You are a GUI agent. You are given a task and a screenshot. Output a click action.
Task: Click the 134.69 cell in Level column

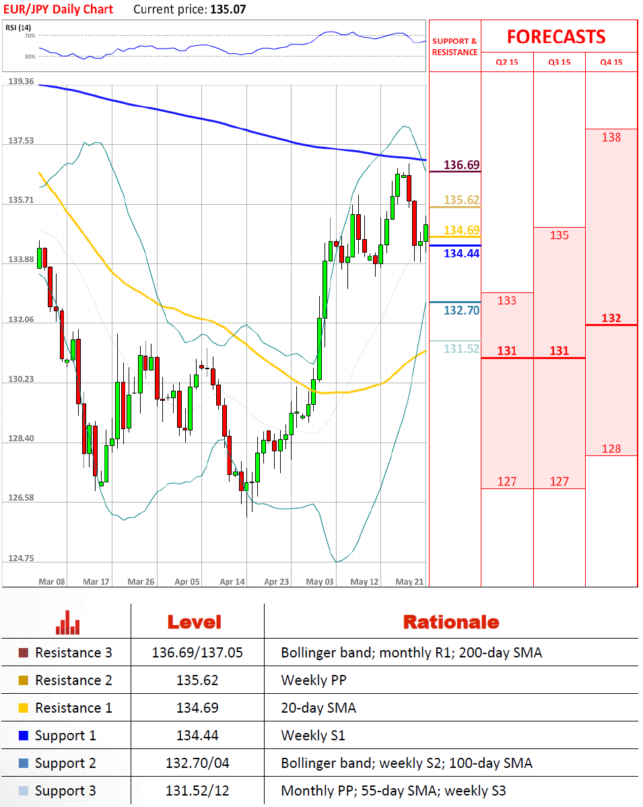[x=197, y=708]
